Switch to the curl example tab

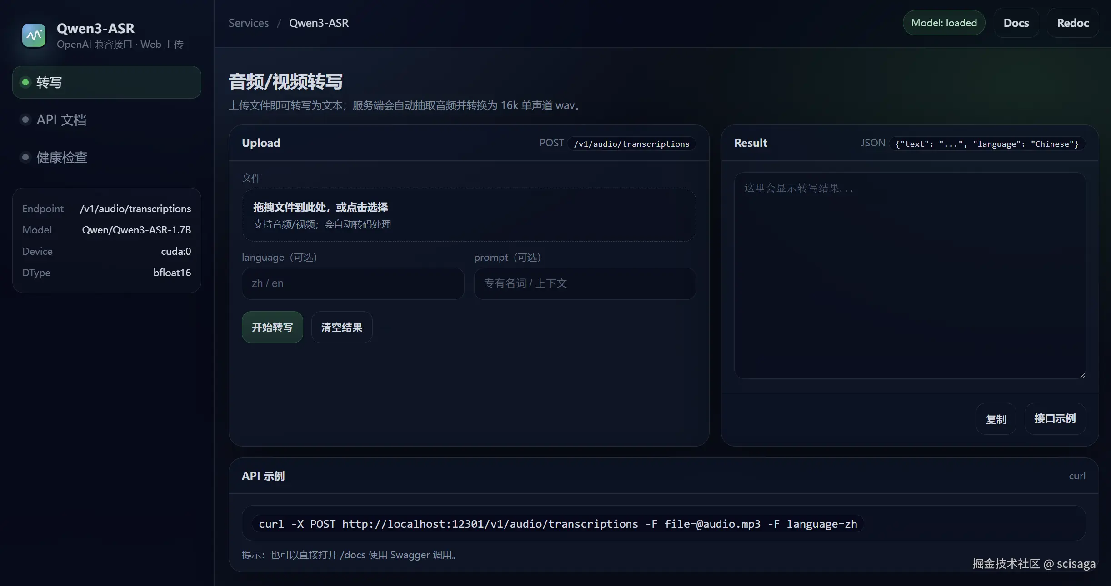[x=1076, y=476]
